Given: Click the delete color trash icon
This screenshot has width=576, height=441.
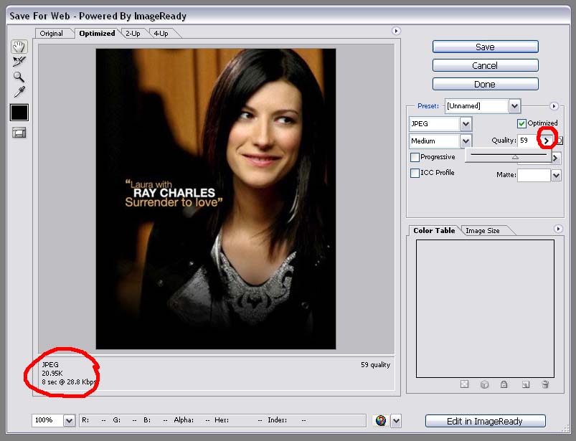Looking at the screenshot, I should click(545, 384).
